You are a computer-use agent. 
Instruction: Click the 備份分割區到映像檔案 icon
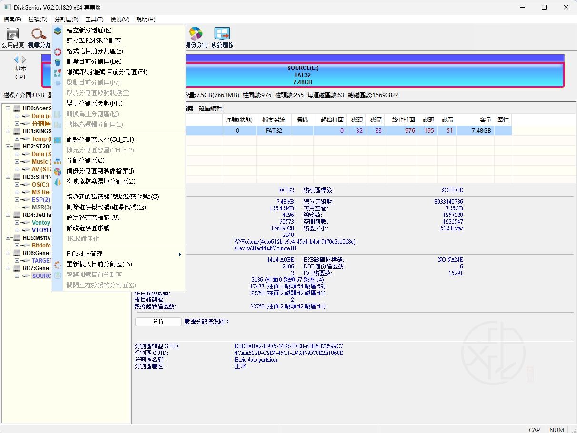pos(58,171)
